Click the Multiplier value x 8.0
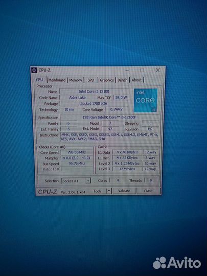 point(77,158)
